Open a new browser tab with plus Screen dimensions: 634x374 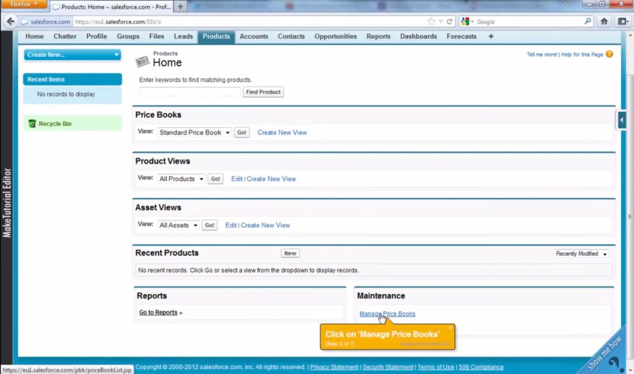[x=180, y=6]
